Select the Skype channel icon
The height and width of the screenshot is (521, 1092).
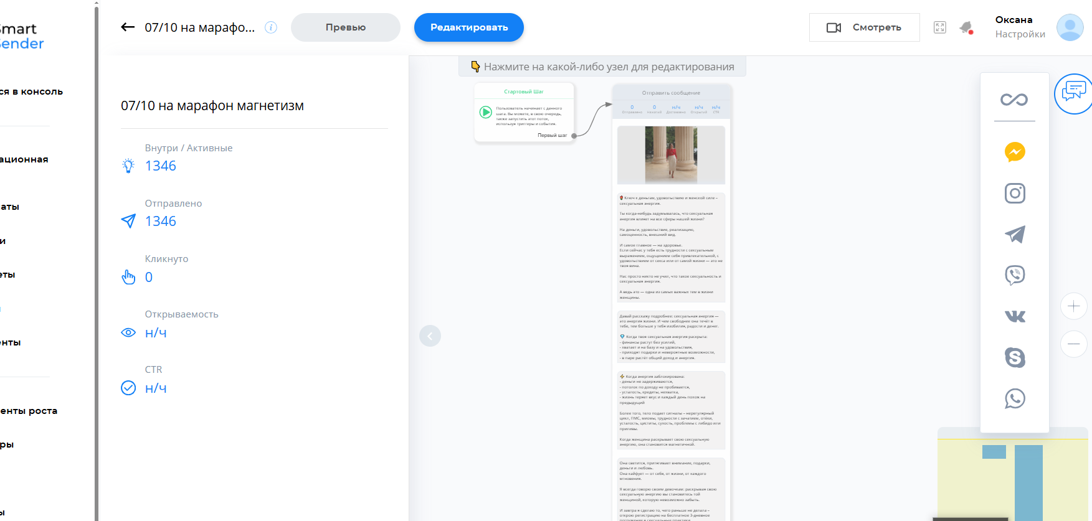coord(1015,357)
